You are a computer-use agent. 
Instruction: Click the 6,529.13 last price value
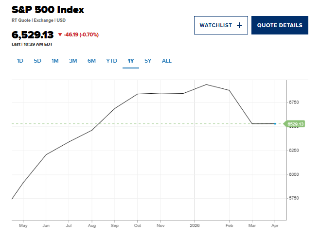[32, 35]
